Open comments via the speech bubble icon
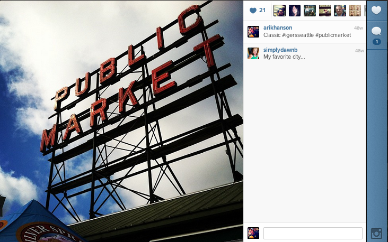The height and width of the screenshot is (242, 388). (x=376, y=31)
